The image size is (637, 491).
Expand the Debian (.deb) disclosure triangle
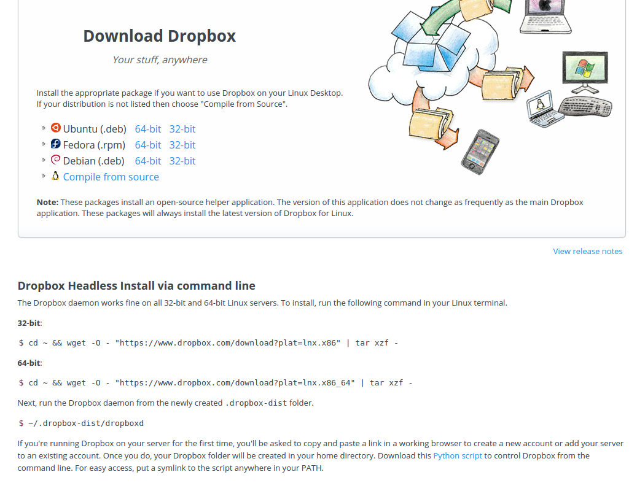pyautogui.click(x=44, y=160)
